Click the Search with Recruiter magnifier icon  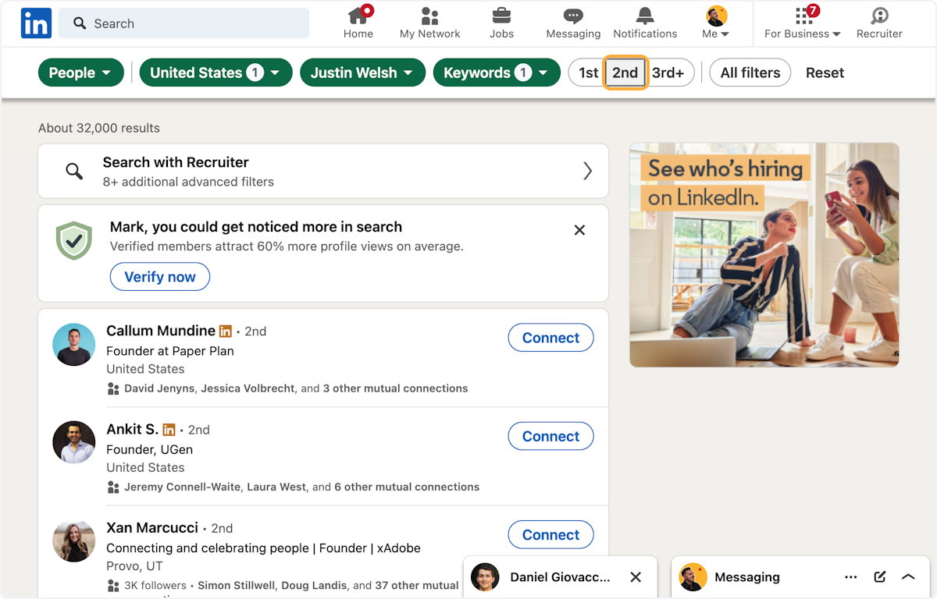pos(74,171)
